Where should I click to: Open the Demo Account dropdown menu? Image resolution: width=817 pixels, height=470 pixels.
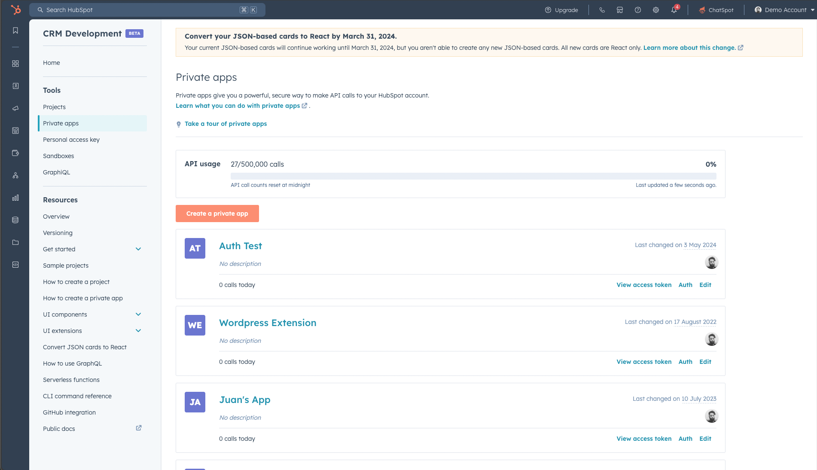pos(784,10)
